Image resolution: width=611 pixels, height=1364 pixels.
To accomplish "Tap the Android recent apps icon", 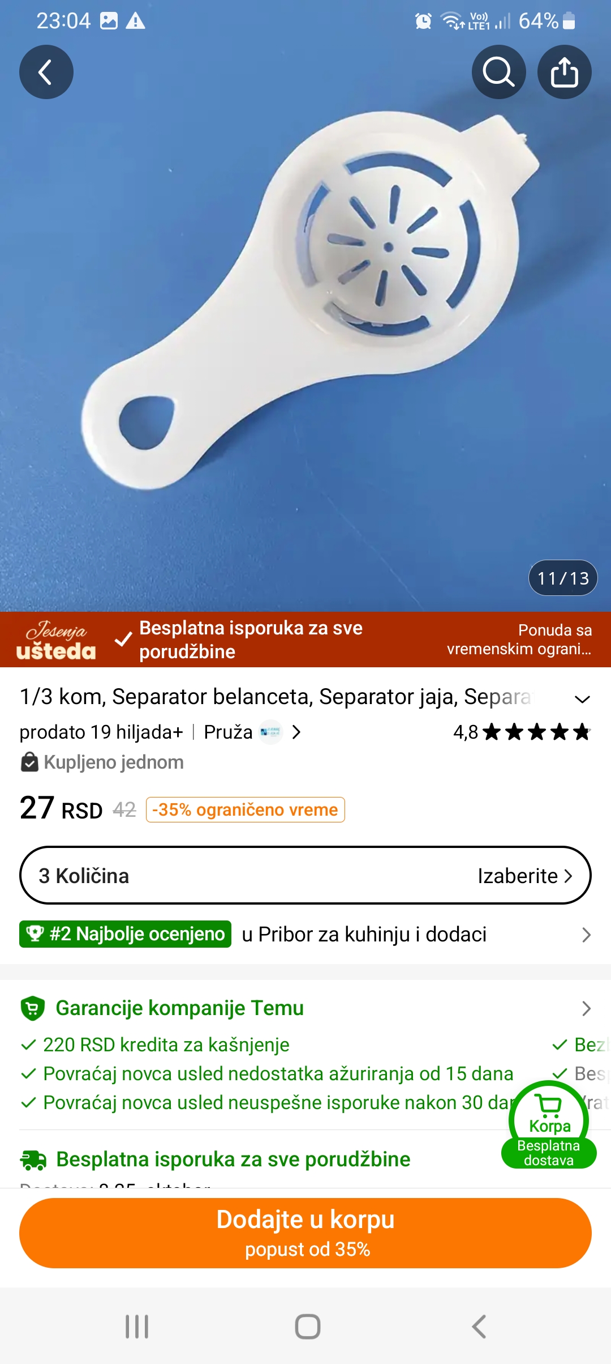I will pyautogui.click(x=137, y=1326).
